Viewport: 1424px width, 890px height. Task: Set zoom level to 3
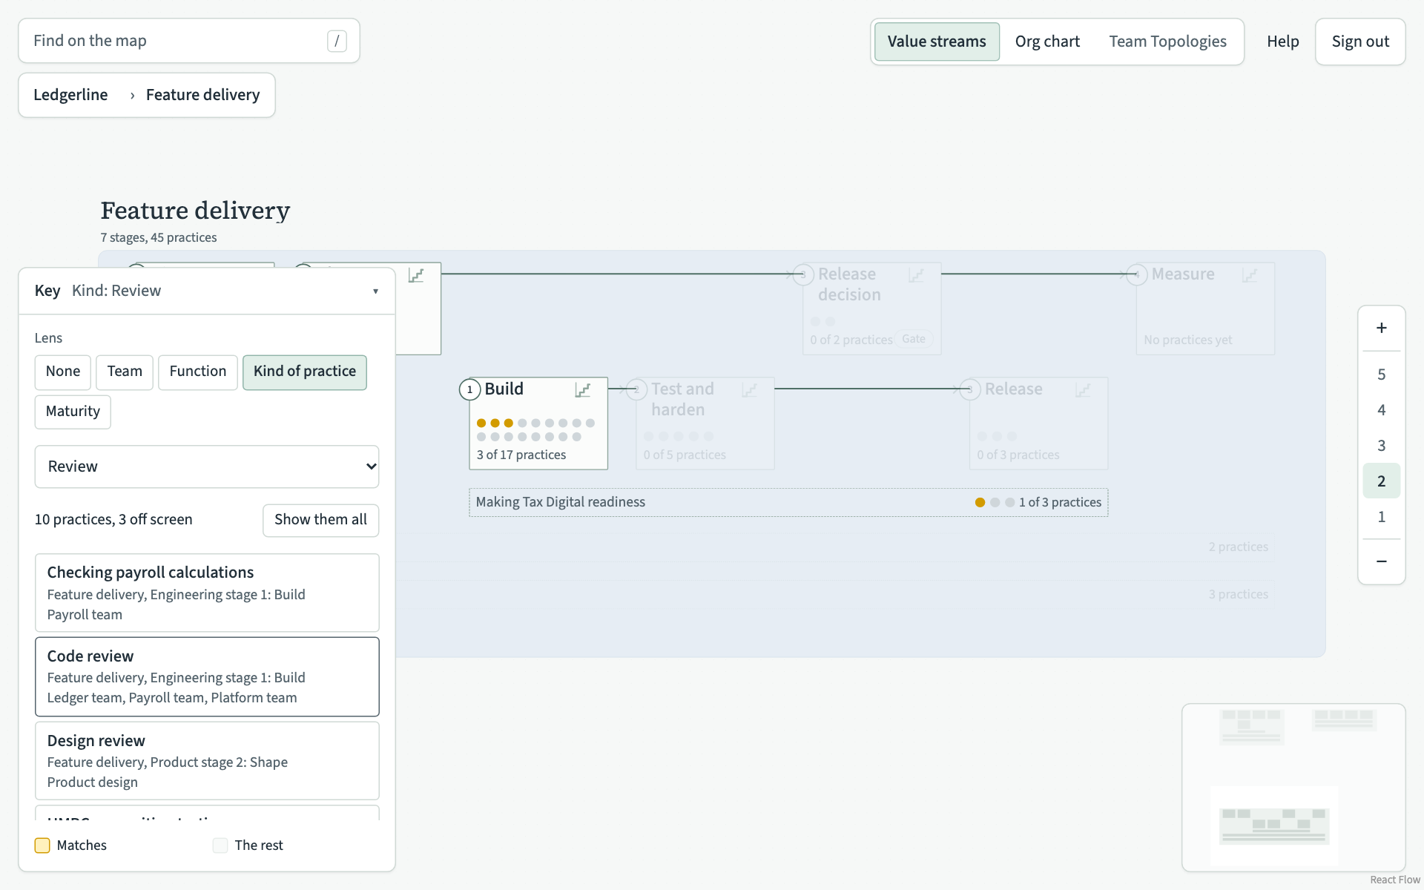point(1381,446)
